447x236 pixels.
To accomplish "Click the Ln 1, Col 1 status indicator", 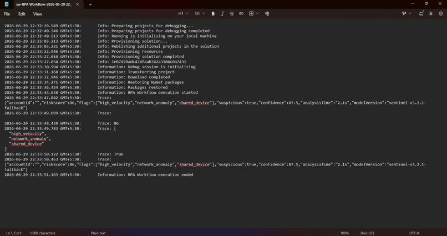I will tap(14, 233).
